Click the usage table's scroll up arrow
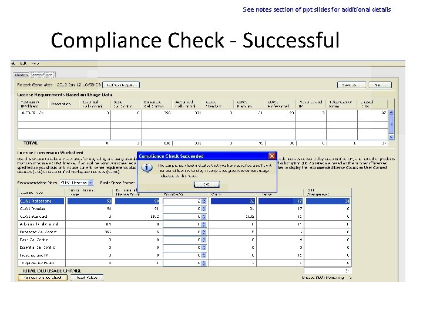 (391, 112)
